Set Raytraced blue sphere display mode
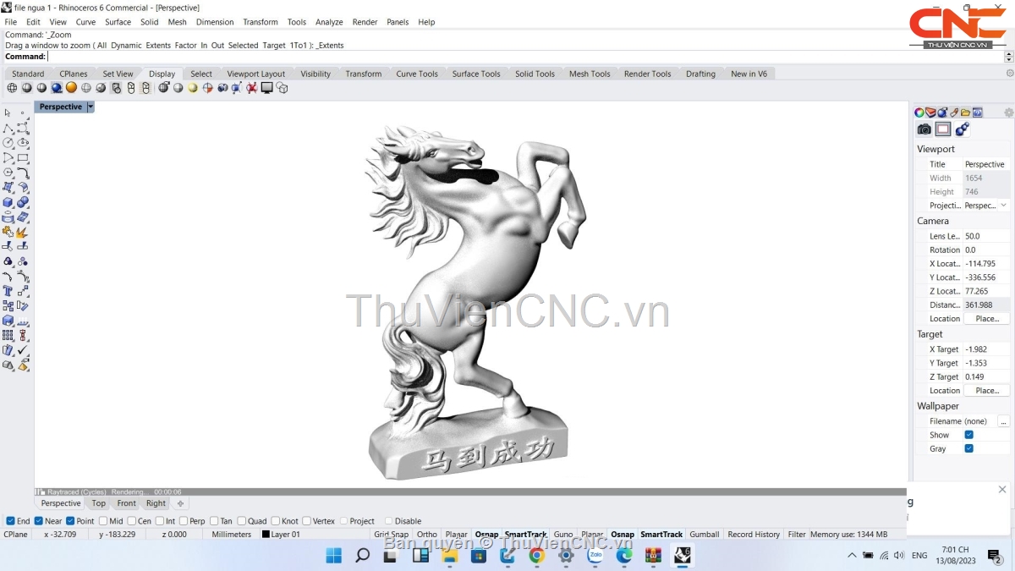 (57, 87)
